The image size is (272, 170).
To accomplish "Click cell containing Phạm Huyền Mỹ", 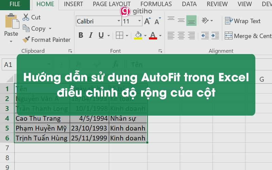I will click(x=42, y=128).
